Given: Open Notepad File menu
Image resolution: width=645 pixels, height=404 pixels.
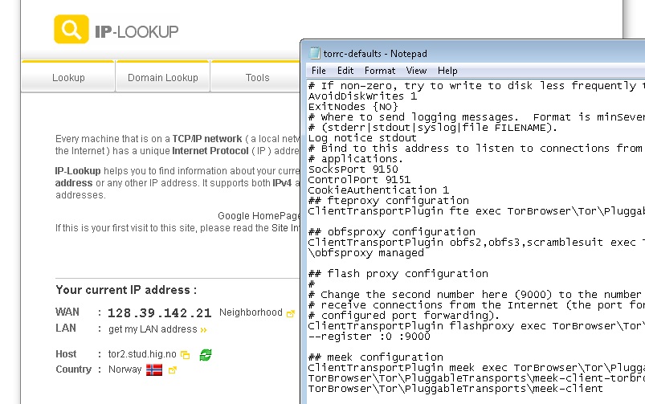Looking at the screenshot, I should tap(318, 71).
